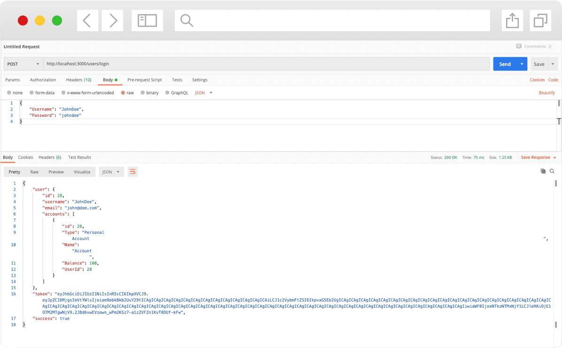Open the response JSON format dropdown

coord(111,172)
